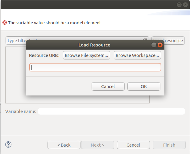Click Browse Workspace button
This screenshot has width=190, height=154.
[137, 55]
